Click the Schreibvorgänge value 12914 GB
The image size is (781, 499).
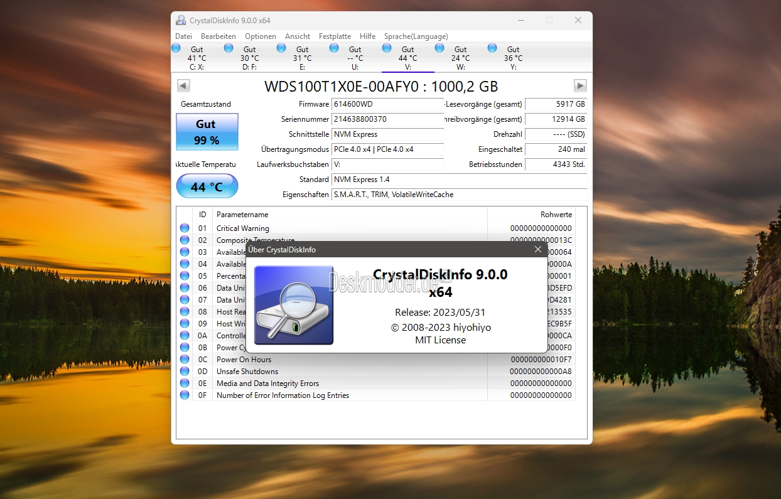556,119
